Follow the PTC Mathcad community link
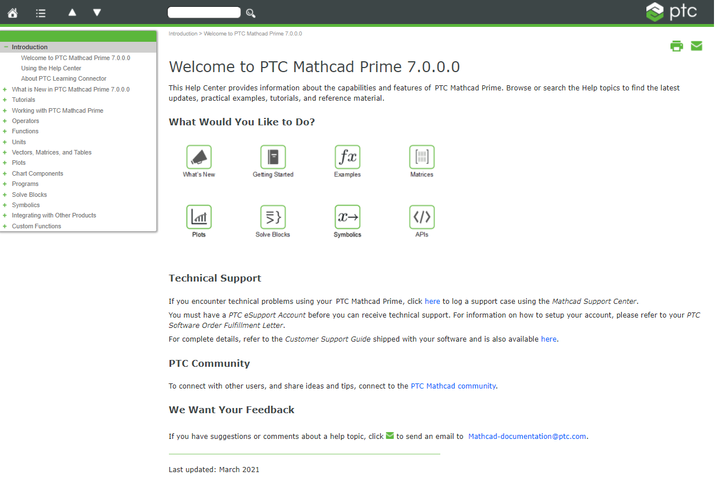Screen dimensions: 722x495 [x=453, y=386]
